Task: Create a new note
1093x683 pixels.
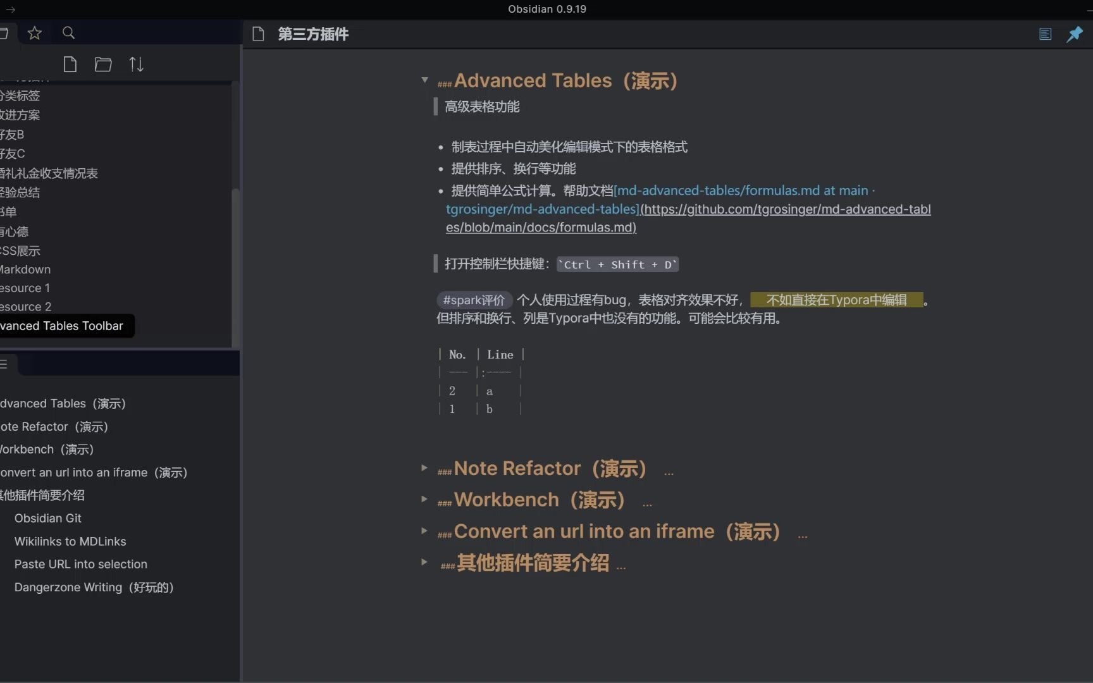Action: pyautogui.click(x=70, y=64)
